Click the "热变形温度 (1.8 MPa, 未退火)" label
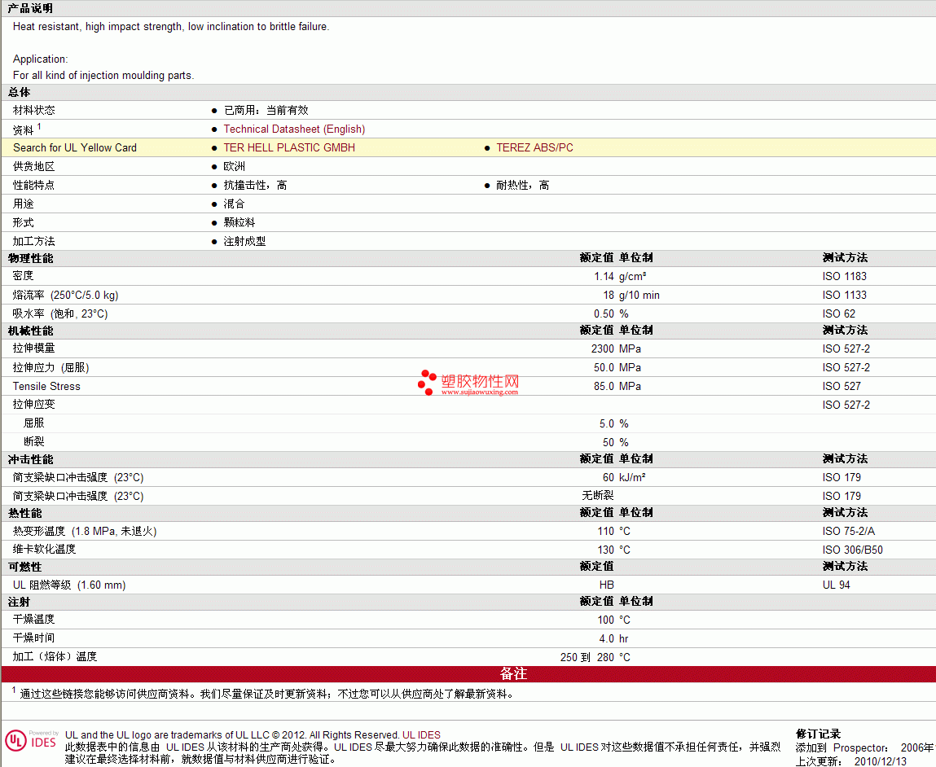The image size is (936, 767). 85,532
